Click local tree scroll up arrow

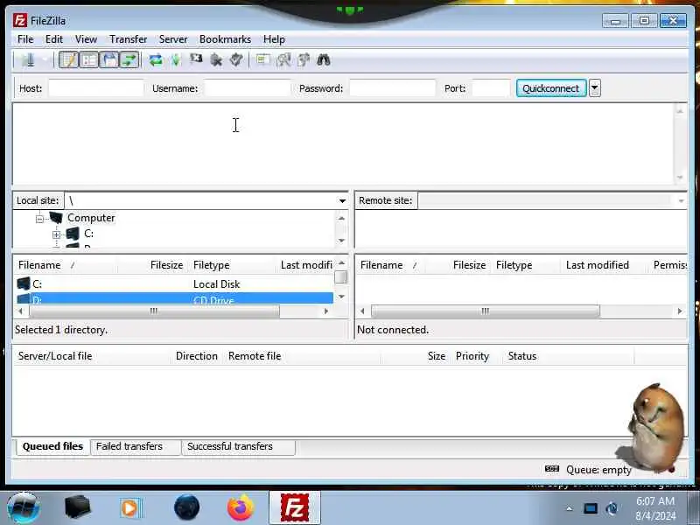coord(341,218)
